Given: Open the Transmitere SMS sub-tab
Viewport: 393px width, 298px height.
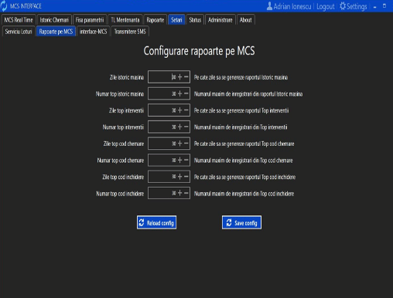Looking at the screenshot, I should 130,32.
